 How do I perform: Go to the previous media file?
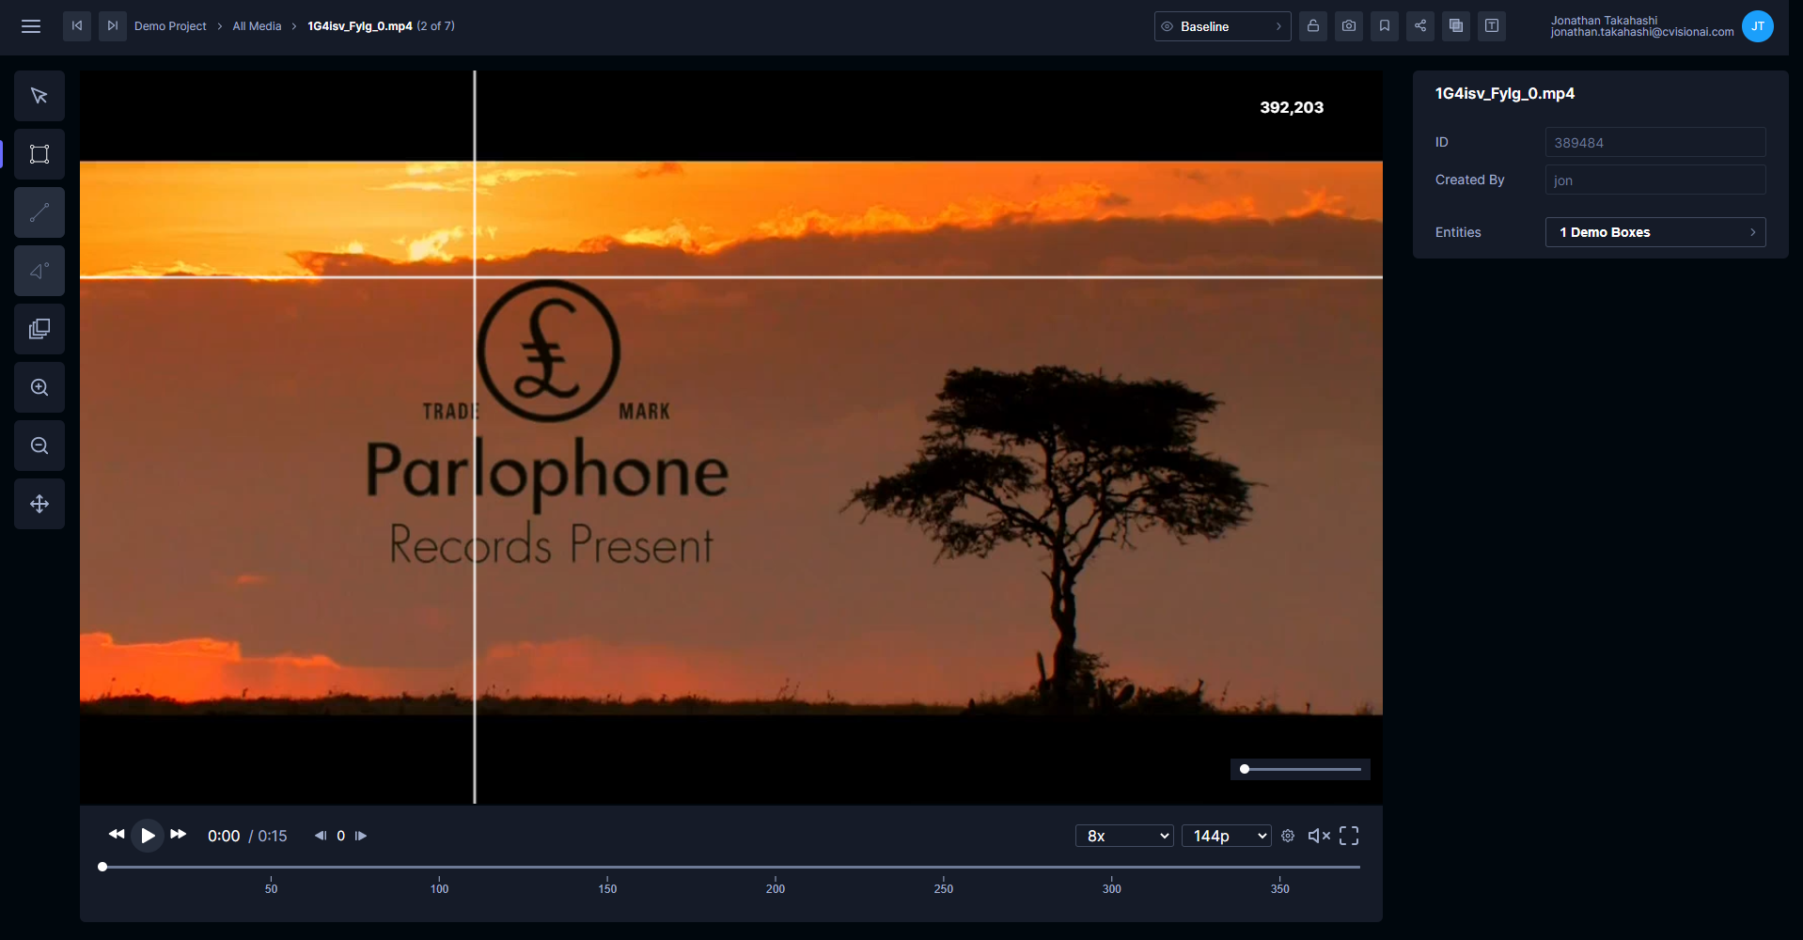(77, 25)
